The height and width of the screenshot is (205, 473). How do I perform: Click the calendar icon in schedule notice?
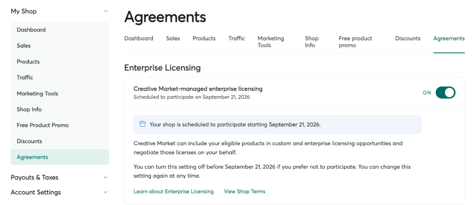142,124
